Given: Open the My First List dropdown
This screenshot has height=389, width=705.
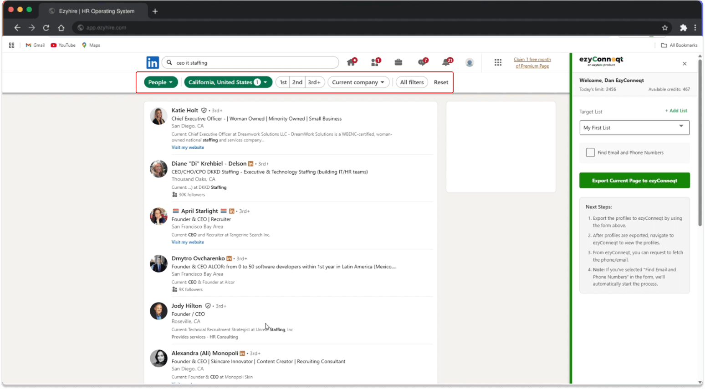Looking at the screenshot, I should tap(634, 128).
